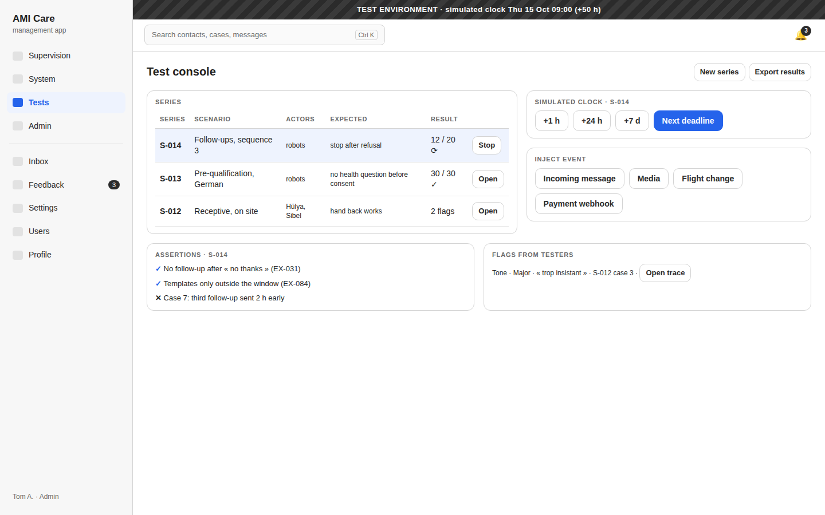Click the Supervision sidebar icon

pyautogui.click(x=18, y=56)
